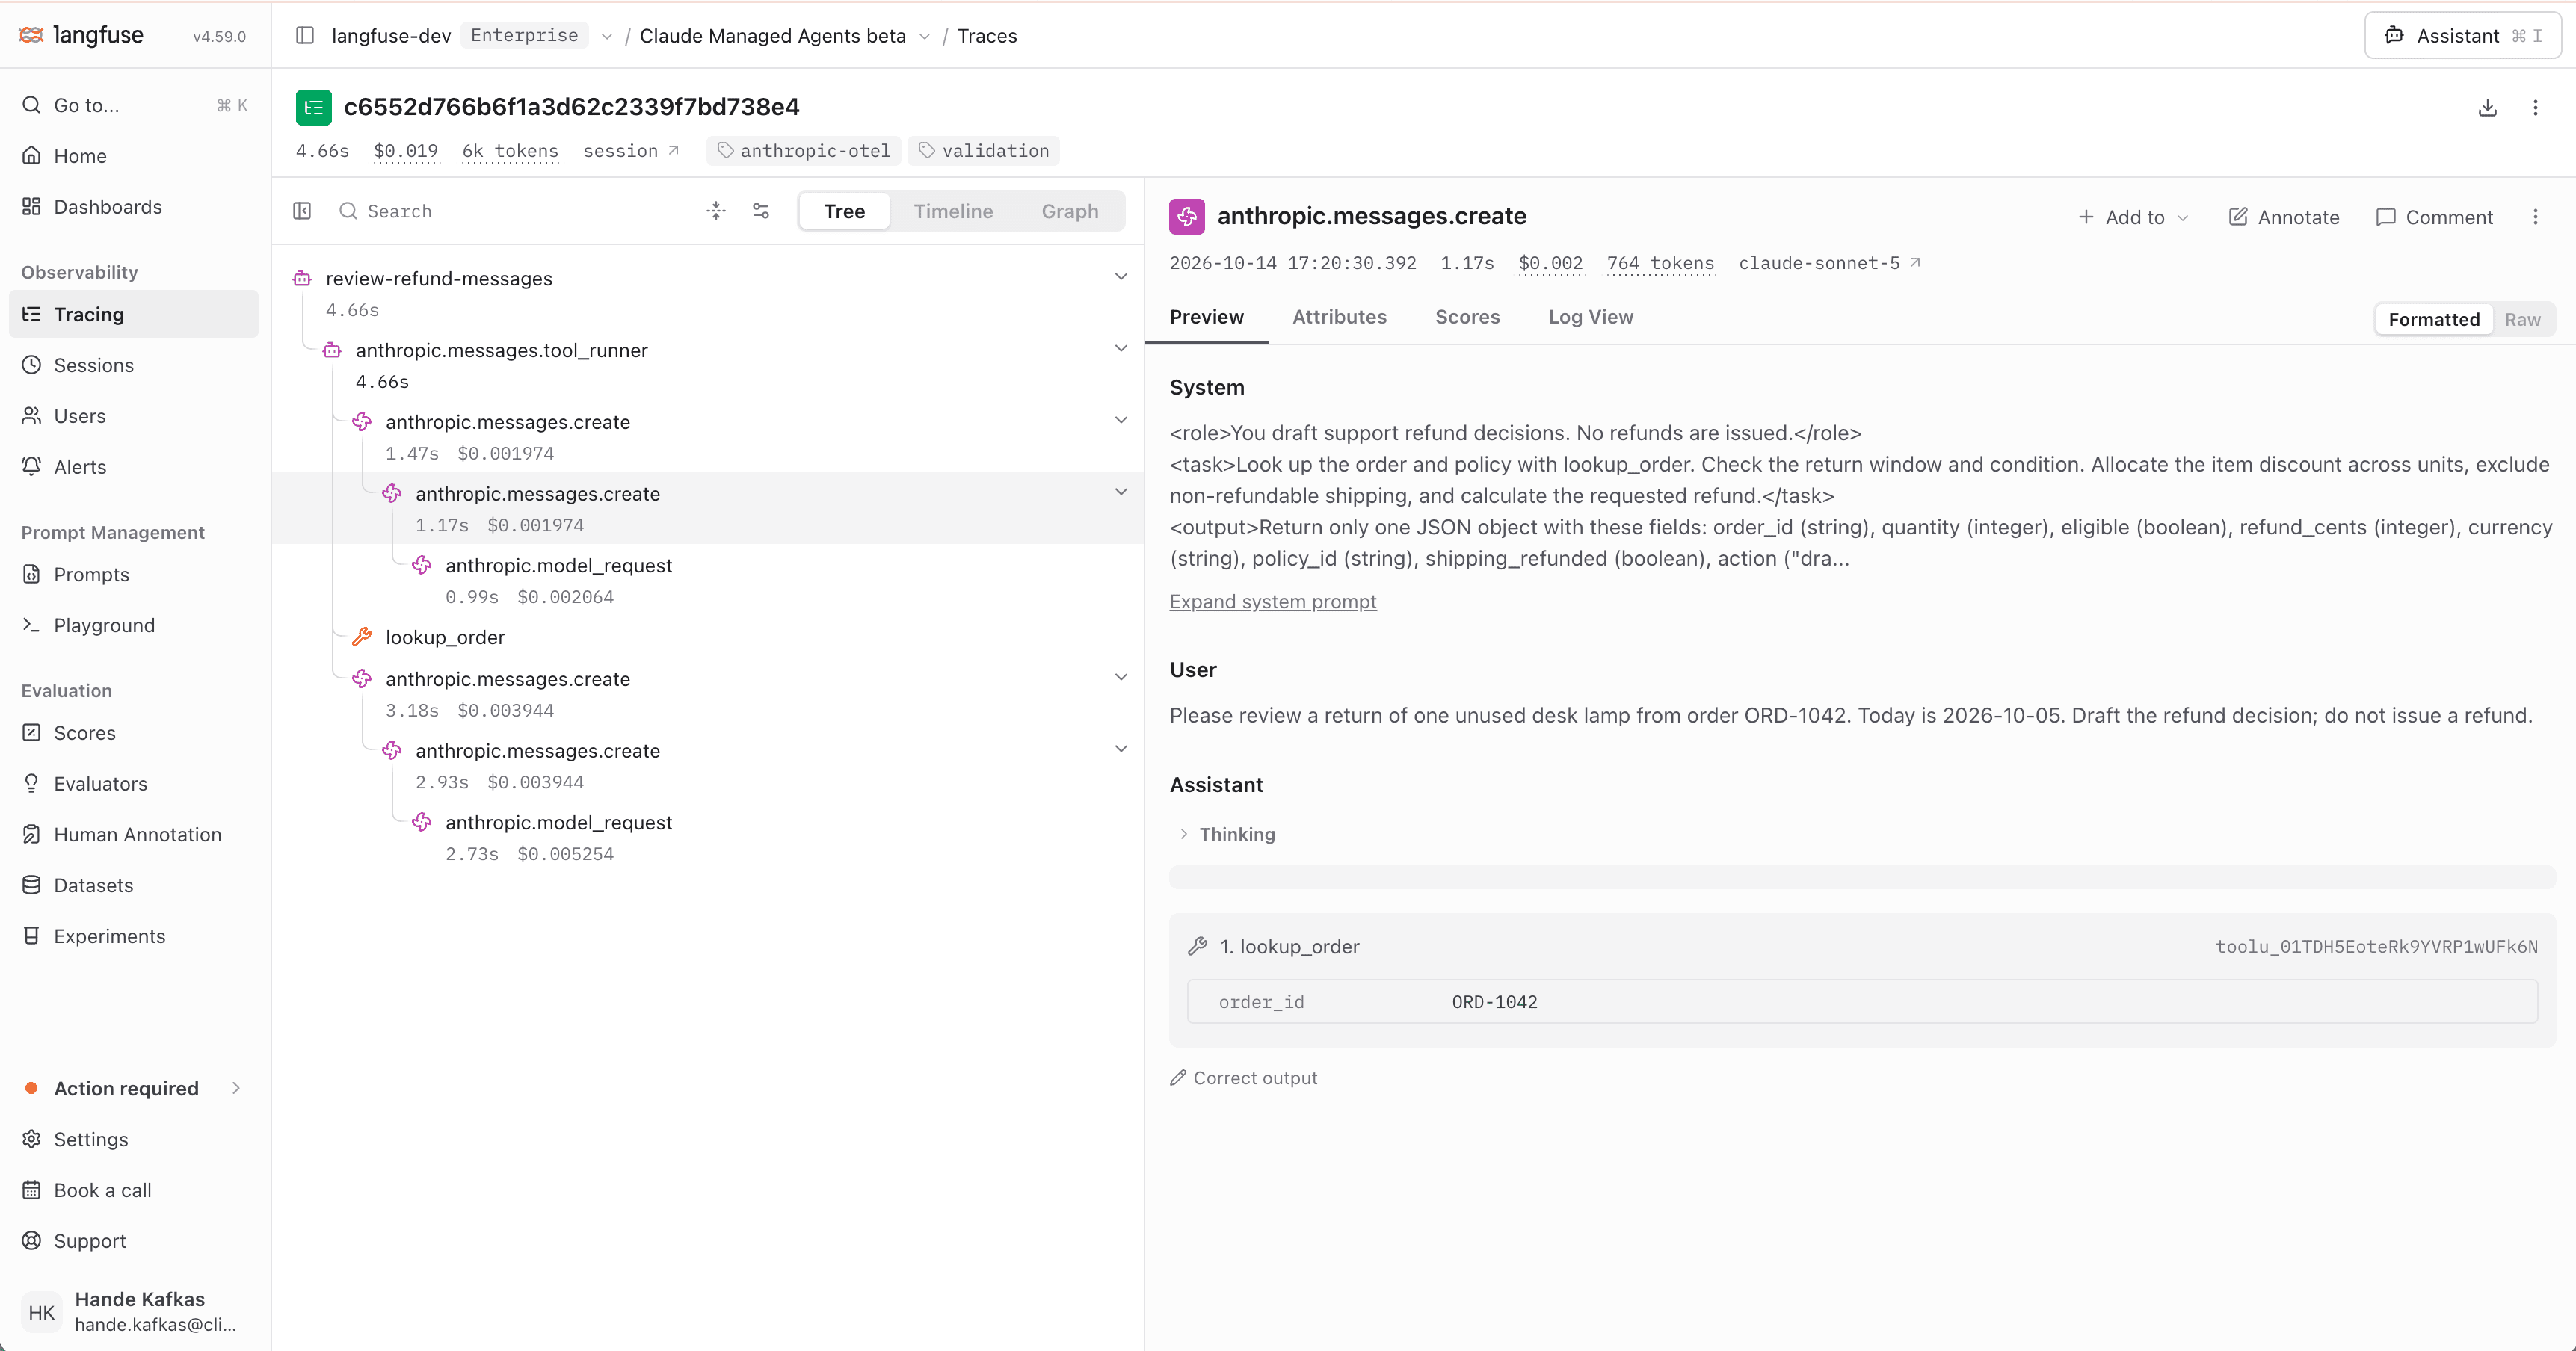Click the download trace icon
This screenshot has height=1351, width=2576.
[2487, 108]
